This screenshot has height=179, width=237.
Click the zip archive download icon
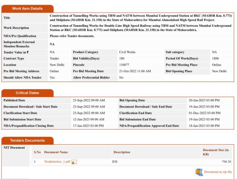pyautogui.click(x=199, y=172)
